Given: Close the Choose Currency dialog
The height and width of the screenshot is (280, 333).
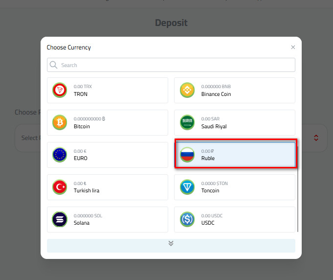Looking at the screenshot, I should (293, 47).
